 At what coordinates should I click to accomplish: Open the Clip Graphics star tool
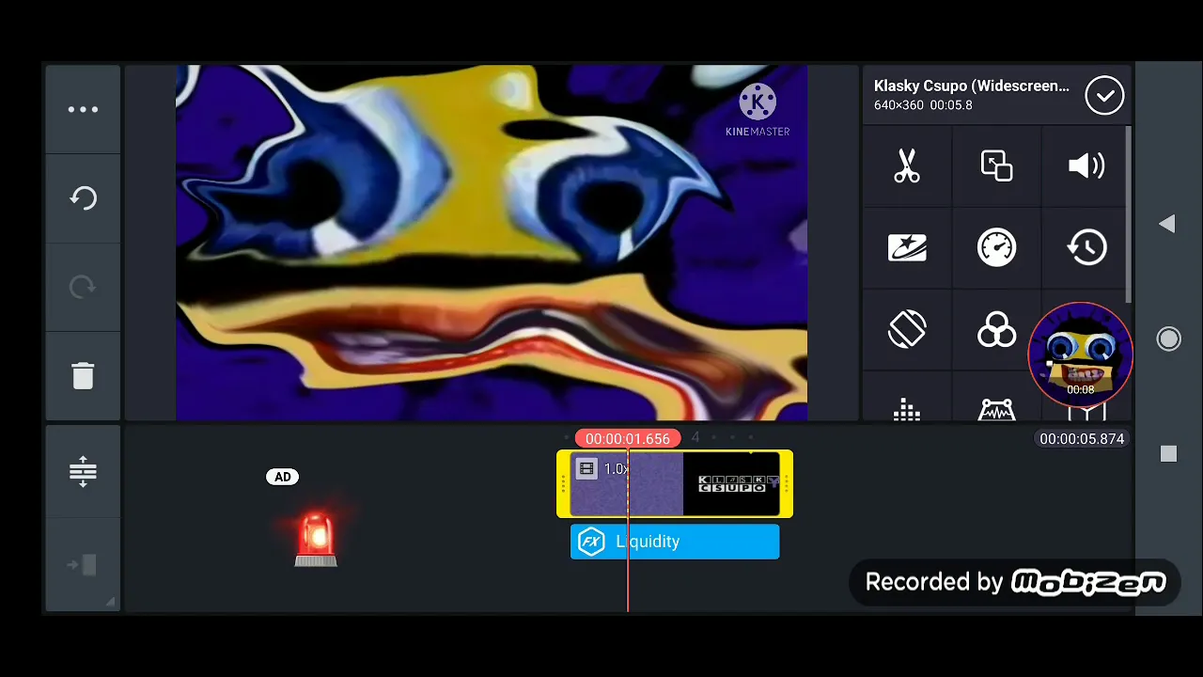(x=907, y=248)
